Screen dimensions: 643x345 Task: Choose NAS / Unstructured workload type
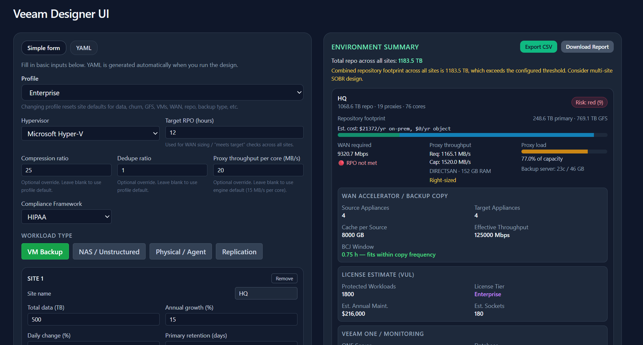coord(109,252)
